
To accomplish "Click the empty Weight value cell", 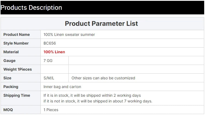I will click(x=55, y=69).
